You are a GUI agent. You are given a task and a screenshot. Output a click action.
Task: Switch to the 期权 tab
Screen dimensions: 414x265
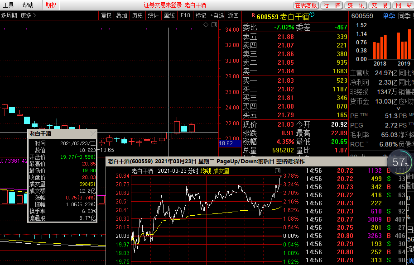51,5
